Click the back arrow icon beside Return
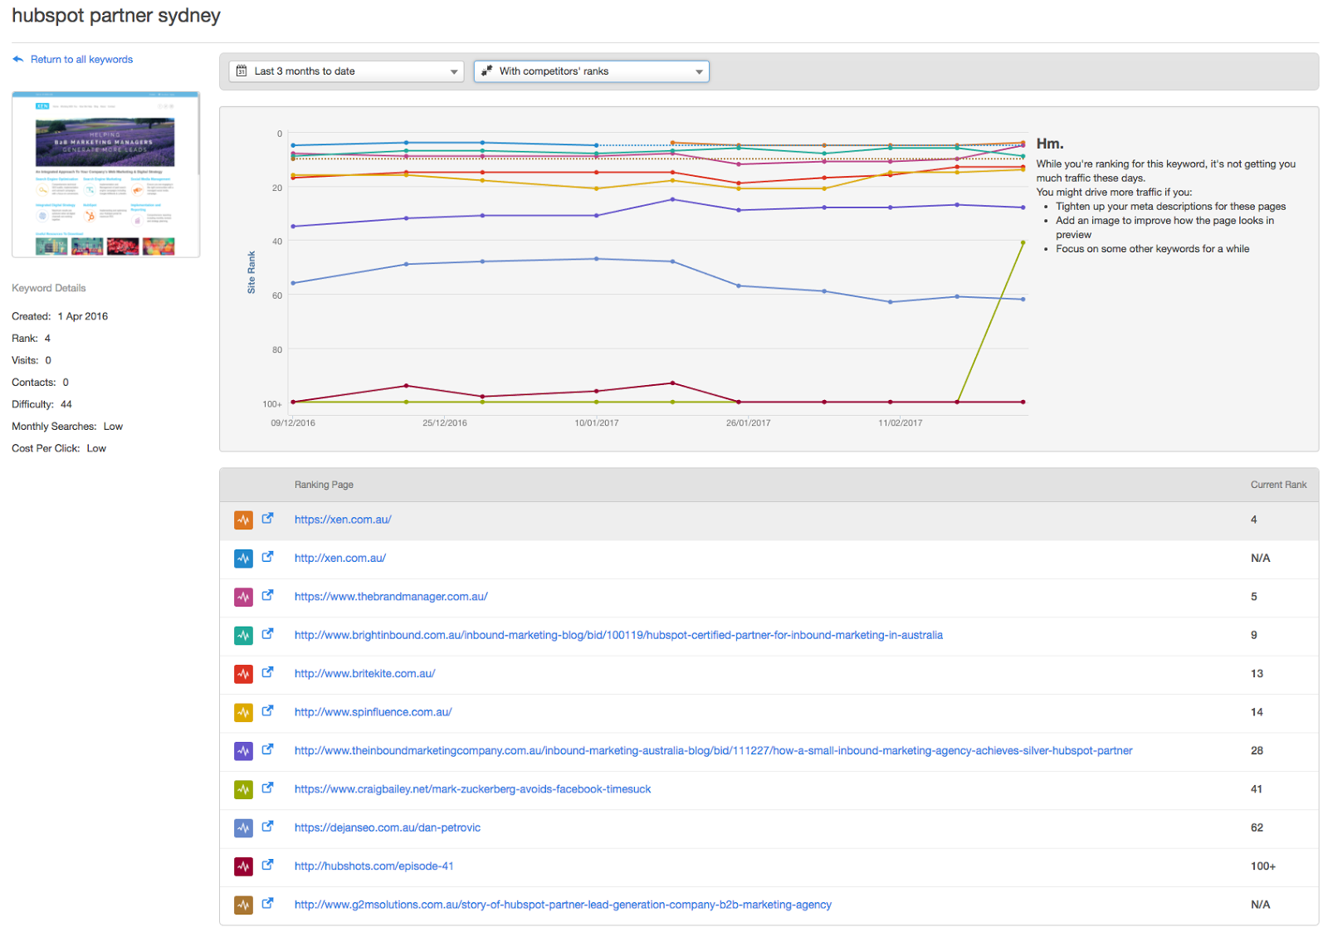 click(x=18, y=59)
